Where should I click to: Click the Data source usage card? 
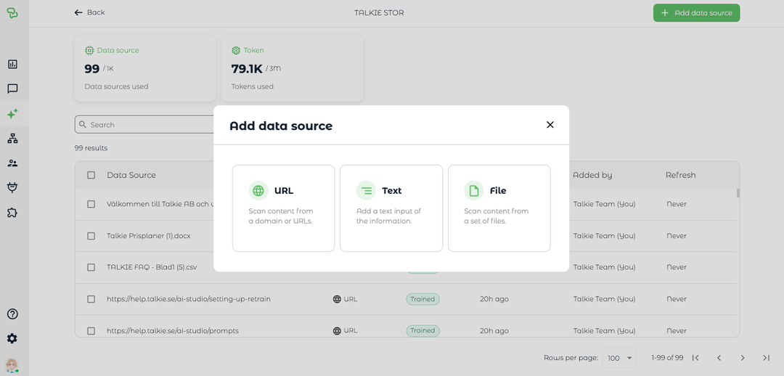point(145,68)
